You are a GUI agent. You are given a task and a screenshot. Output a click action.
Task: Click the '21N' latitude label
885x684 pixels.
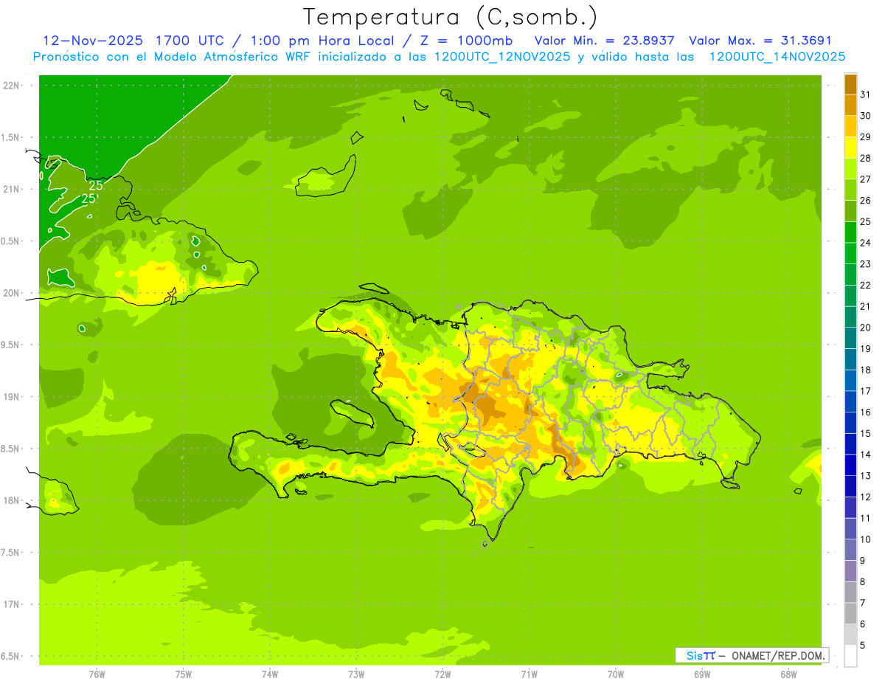(10, 189)
